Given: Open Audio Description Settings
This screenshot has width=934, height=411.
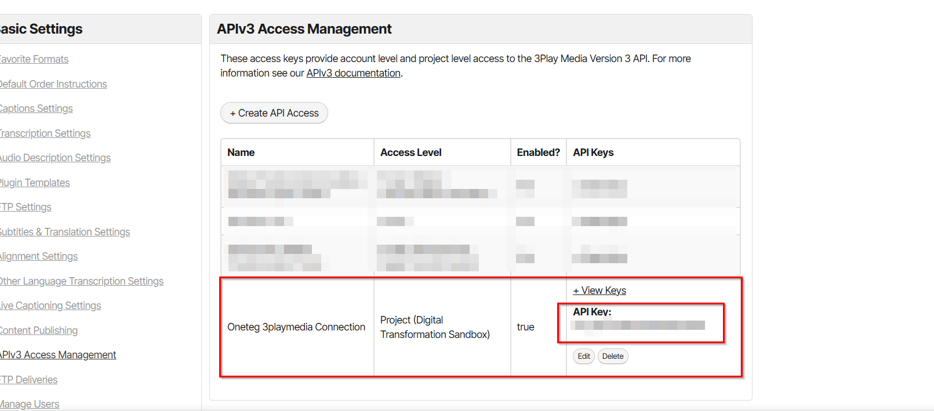Looking at the screenshot, I should [x=55, y=158].
